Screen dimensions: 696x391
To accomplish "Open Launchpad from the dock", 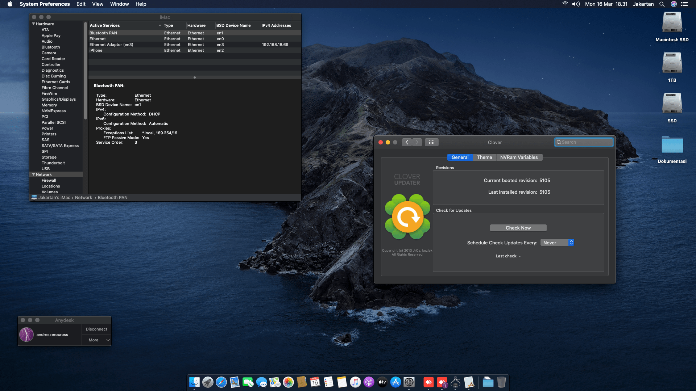I will point(208,382).
